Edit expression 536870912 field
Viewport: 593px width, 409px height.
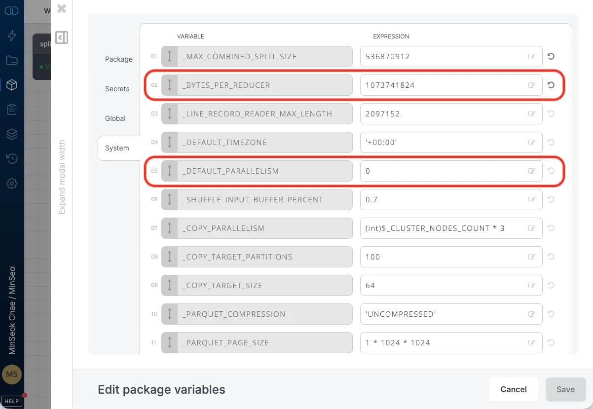coord(451,56)
